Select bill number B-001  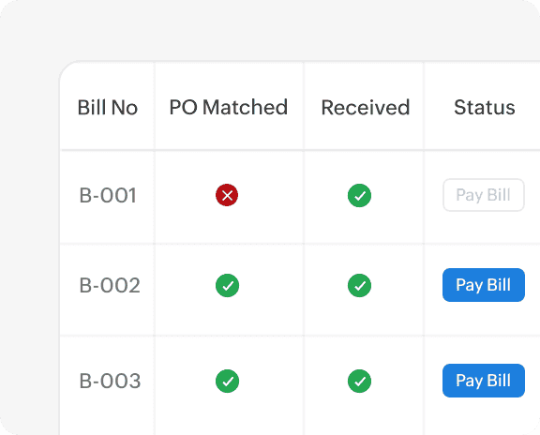pos(108,195)
